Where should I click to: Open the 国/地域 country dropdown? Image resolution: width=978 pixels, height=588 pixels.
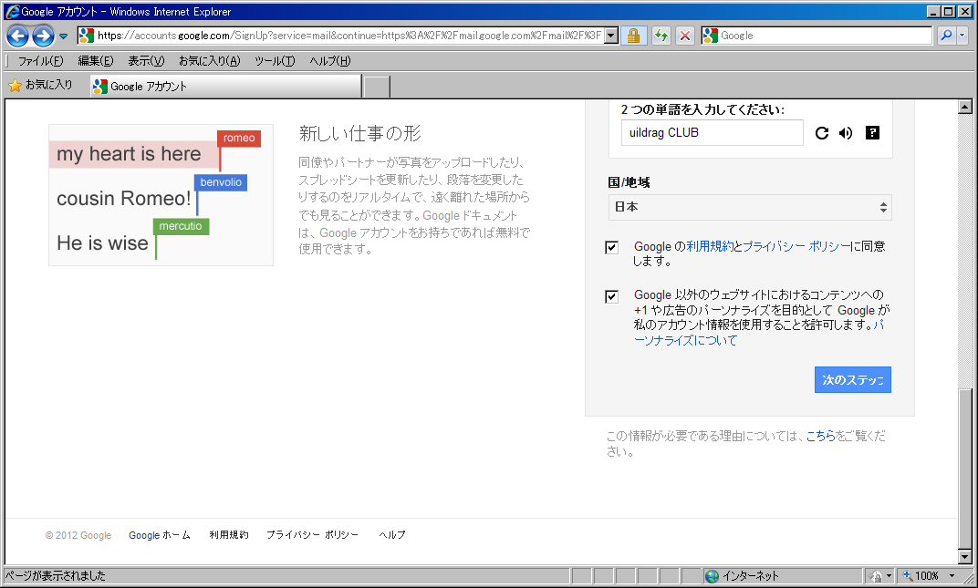coord(750,207)
